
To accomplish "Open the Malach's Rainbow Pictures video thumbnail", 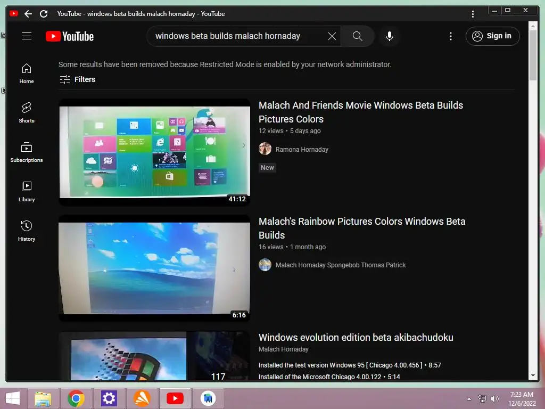I will (154, 268).
